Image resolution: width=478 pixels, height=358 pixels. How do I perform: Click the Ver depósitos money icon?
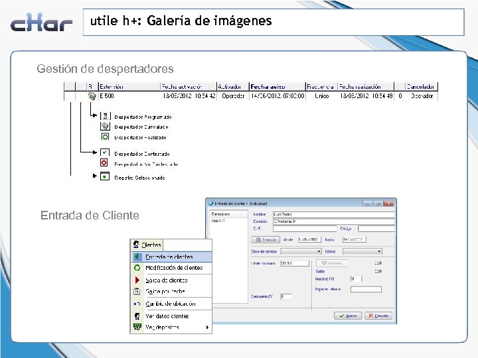137,327
